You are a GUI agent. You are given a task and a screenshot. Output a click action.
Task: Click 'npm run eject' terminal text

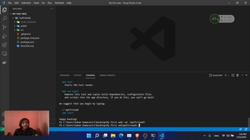tap(70, 91)
